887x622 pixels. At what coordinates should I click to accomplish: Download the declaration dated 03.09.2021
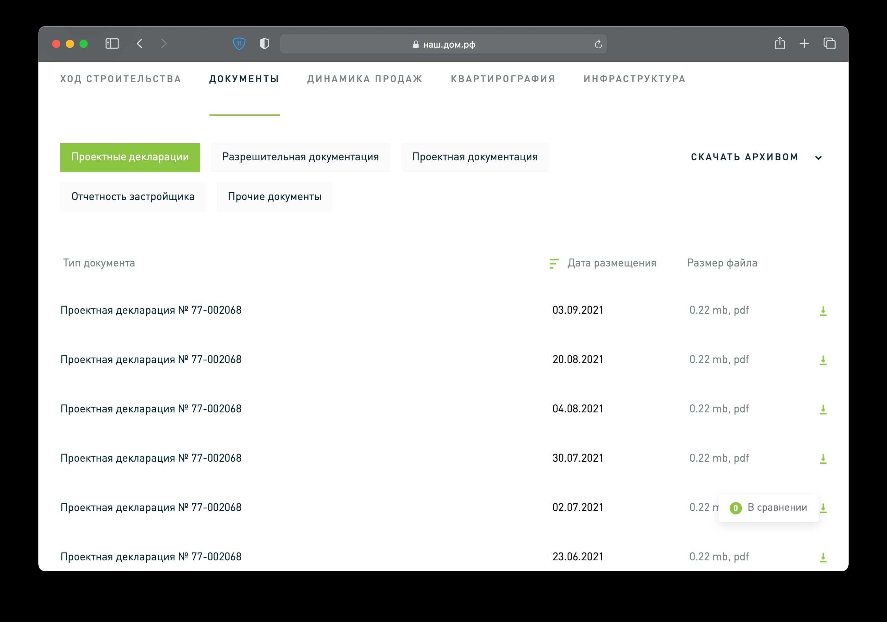pyautogui.click(x=823, y=311)
